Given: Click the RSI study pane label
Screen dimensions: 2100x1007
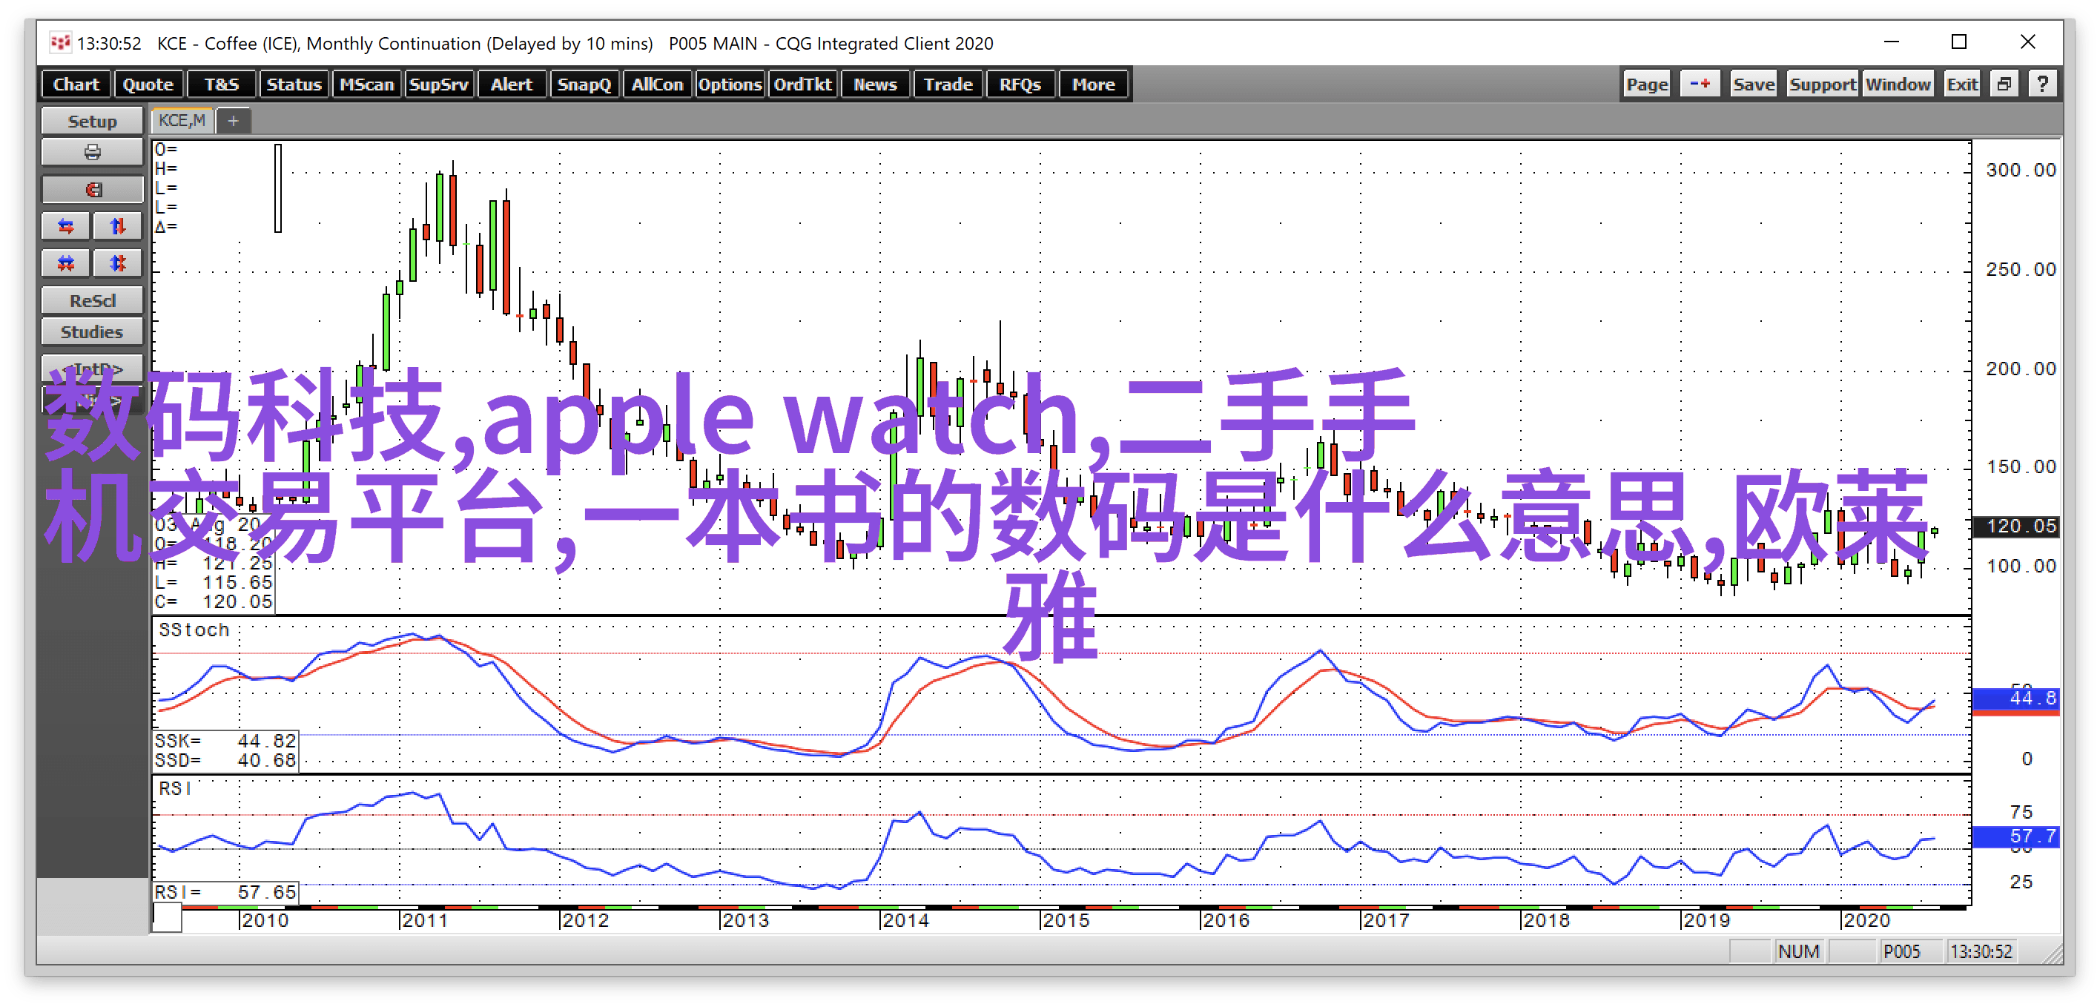Looking at the screenshot, I should click(174, 788).
